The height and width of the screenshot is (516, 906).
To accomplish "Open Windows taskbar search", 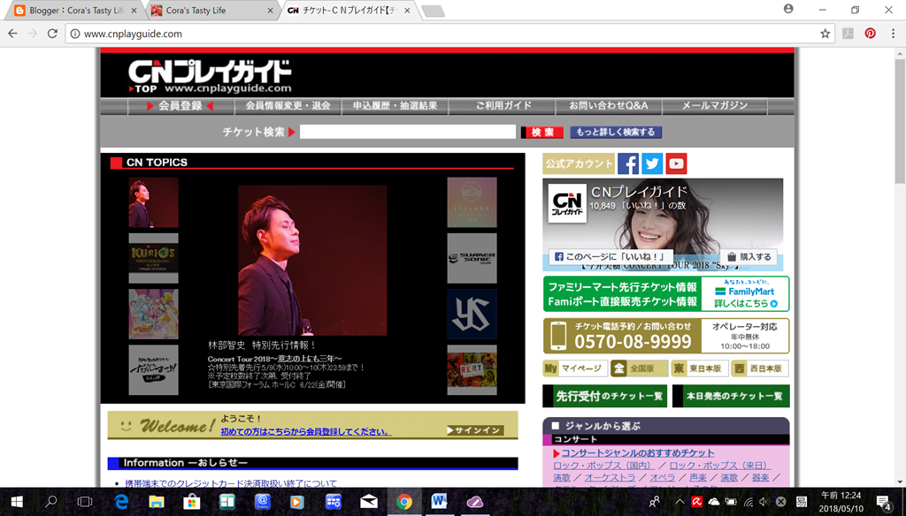I will [50, 502].
